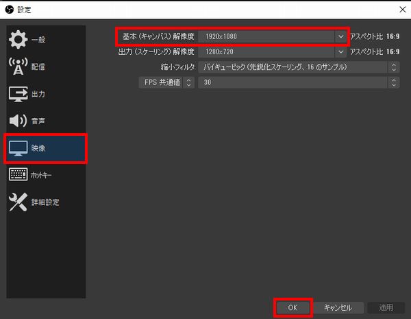Click the 基本 (キャンバス) 解像度 label
Viewport: 411px width, 319px height.
tap(158, 36)
